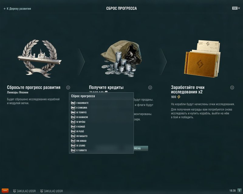
Task: Open second [AKULA] USSR clan channel tab
Action: pyautogui.click(x=52, y=191)
